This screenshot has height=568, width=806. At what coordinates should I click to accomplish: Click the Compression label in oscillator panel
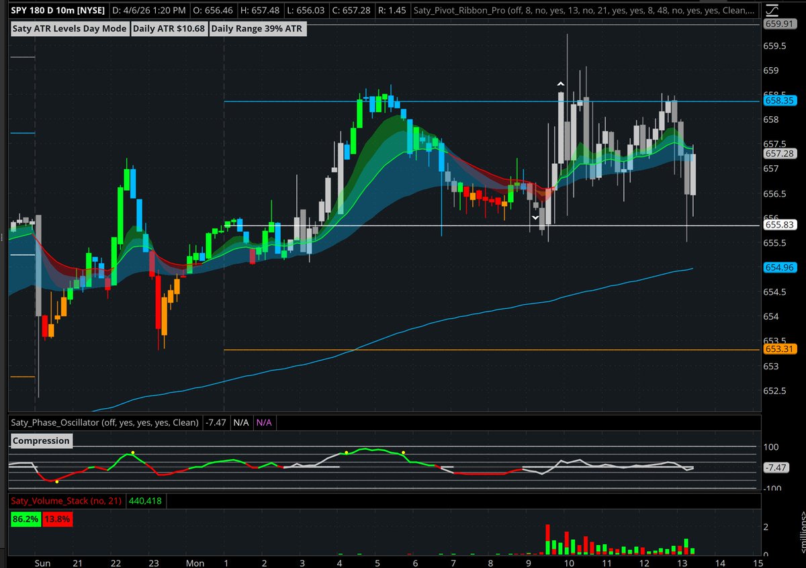coord(41,440)
